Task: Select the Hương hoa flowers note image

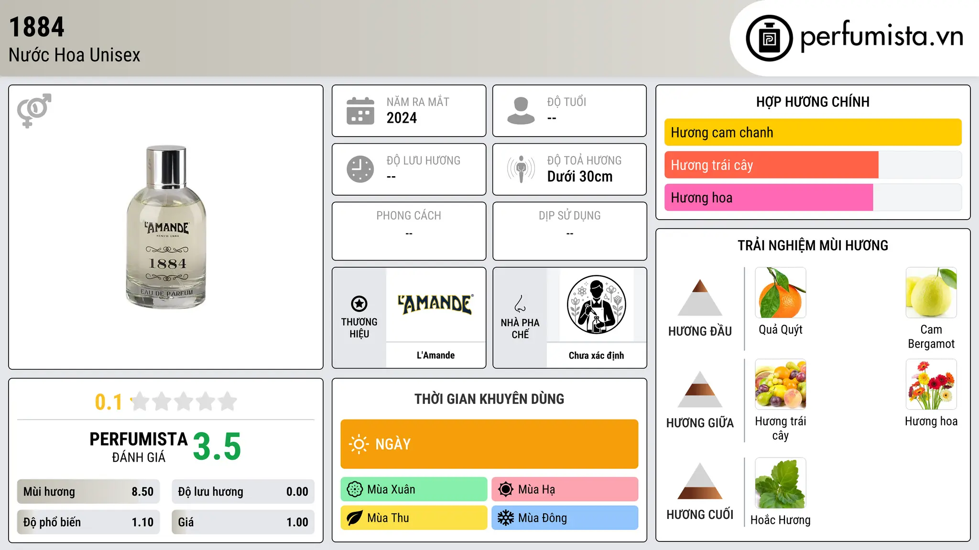Action: pos(931,384)
